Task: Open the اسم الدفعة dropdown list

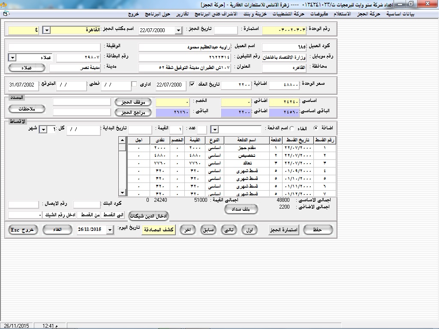Action: (x=215, y=130)
